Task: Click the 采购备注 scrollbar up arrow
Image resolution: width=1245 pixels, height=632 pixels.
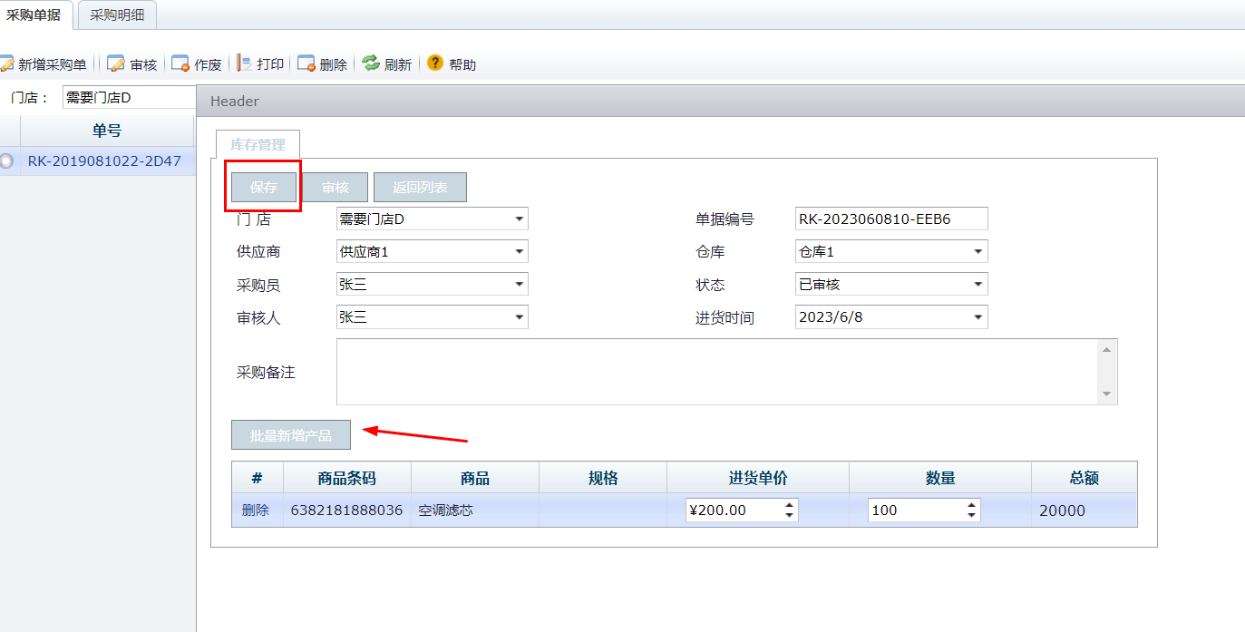Action: [x=1106, y=350]
